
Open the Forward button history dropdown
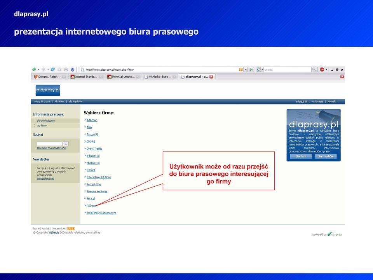(x=48, y=70)
